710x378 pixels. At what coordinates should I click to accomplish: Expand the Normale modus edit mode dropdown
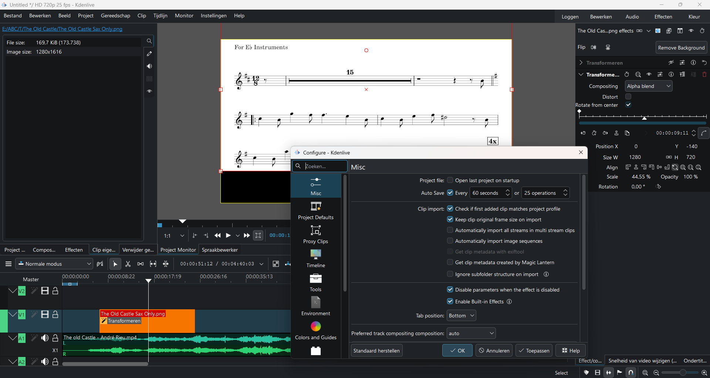54,264
